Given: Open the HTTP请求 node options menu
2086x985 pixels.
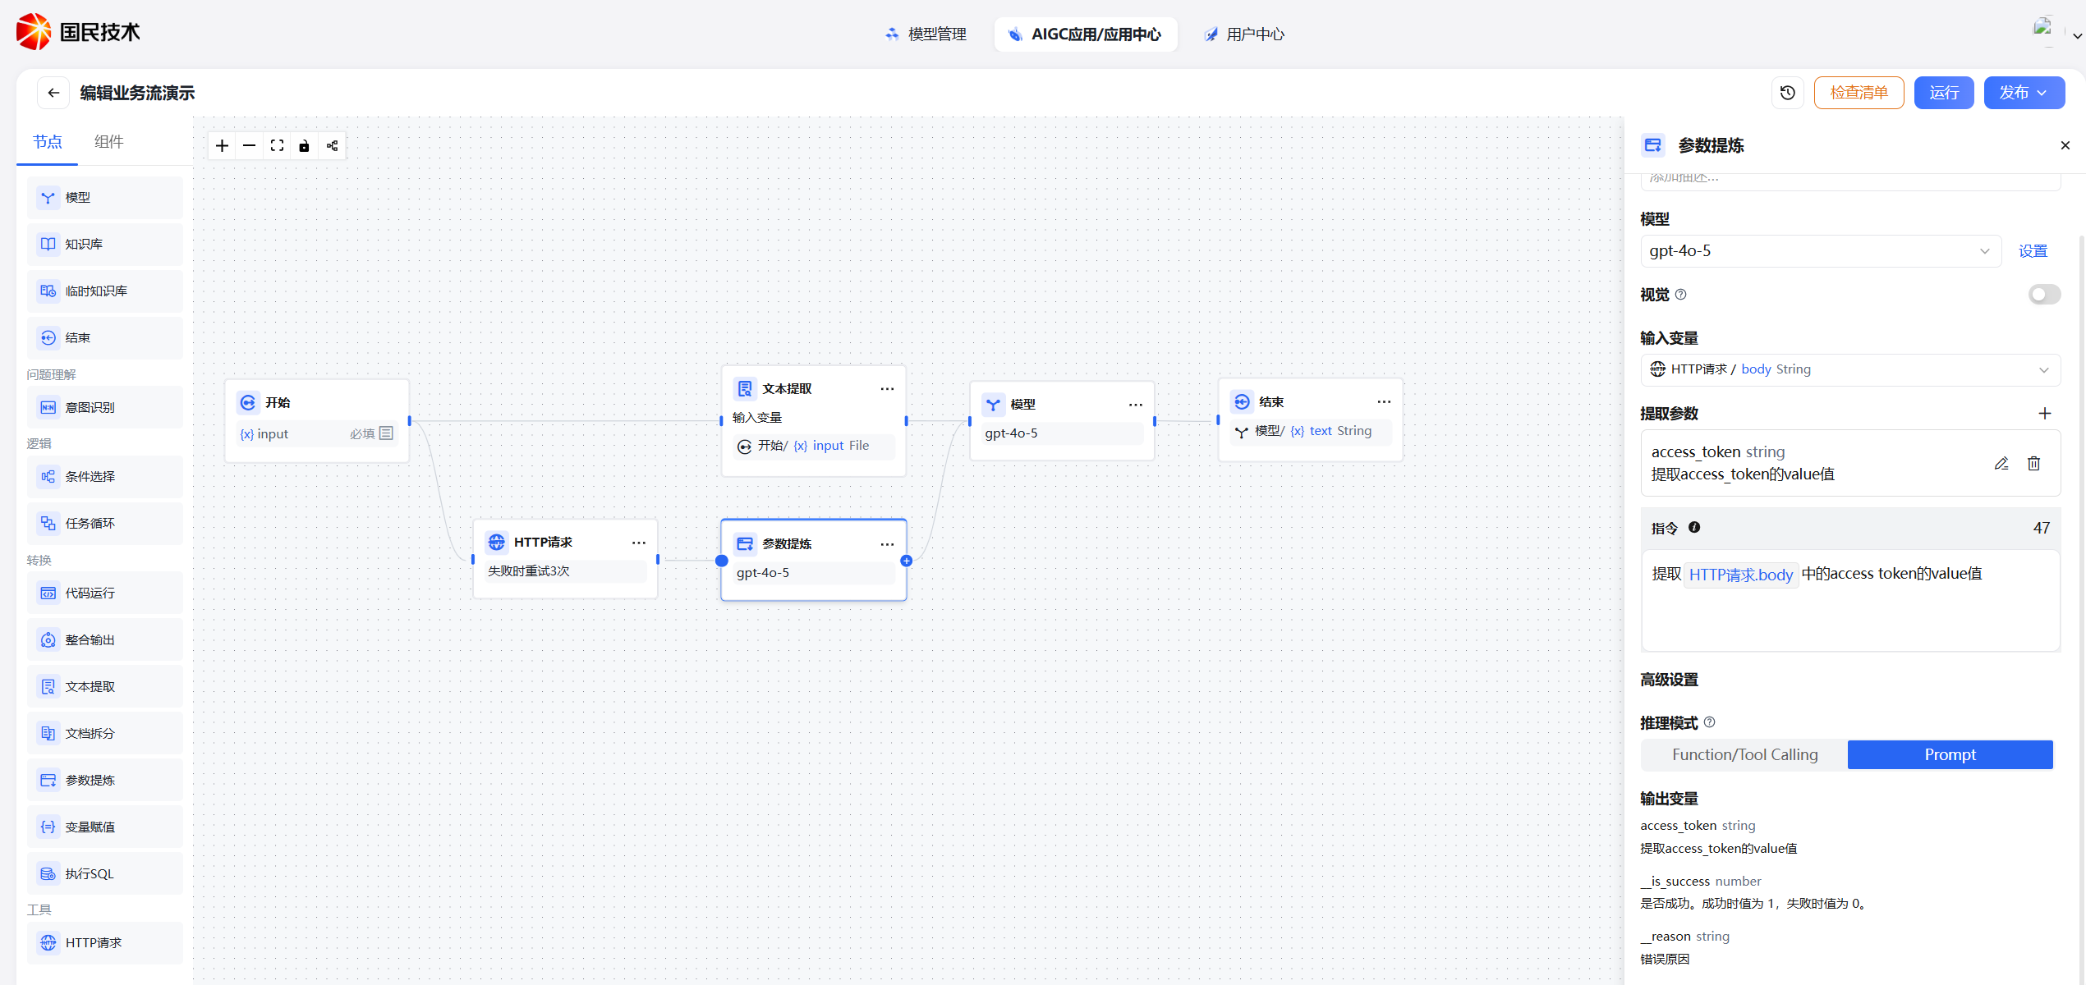Looking at the screenshot, I should pos(638,543).
